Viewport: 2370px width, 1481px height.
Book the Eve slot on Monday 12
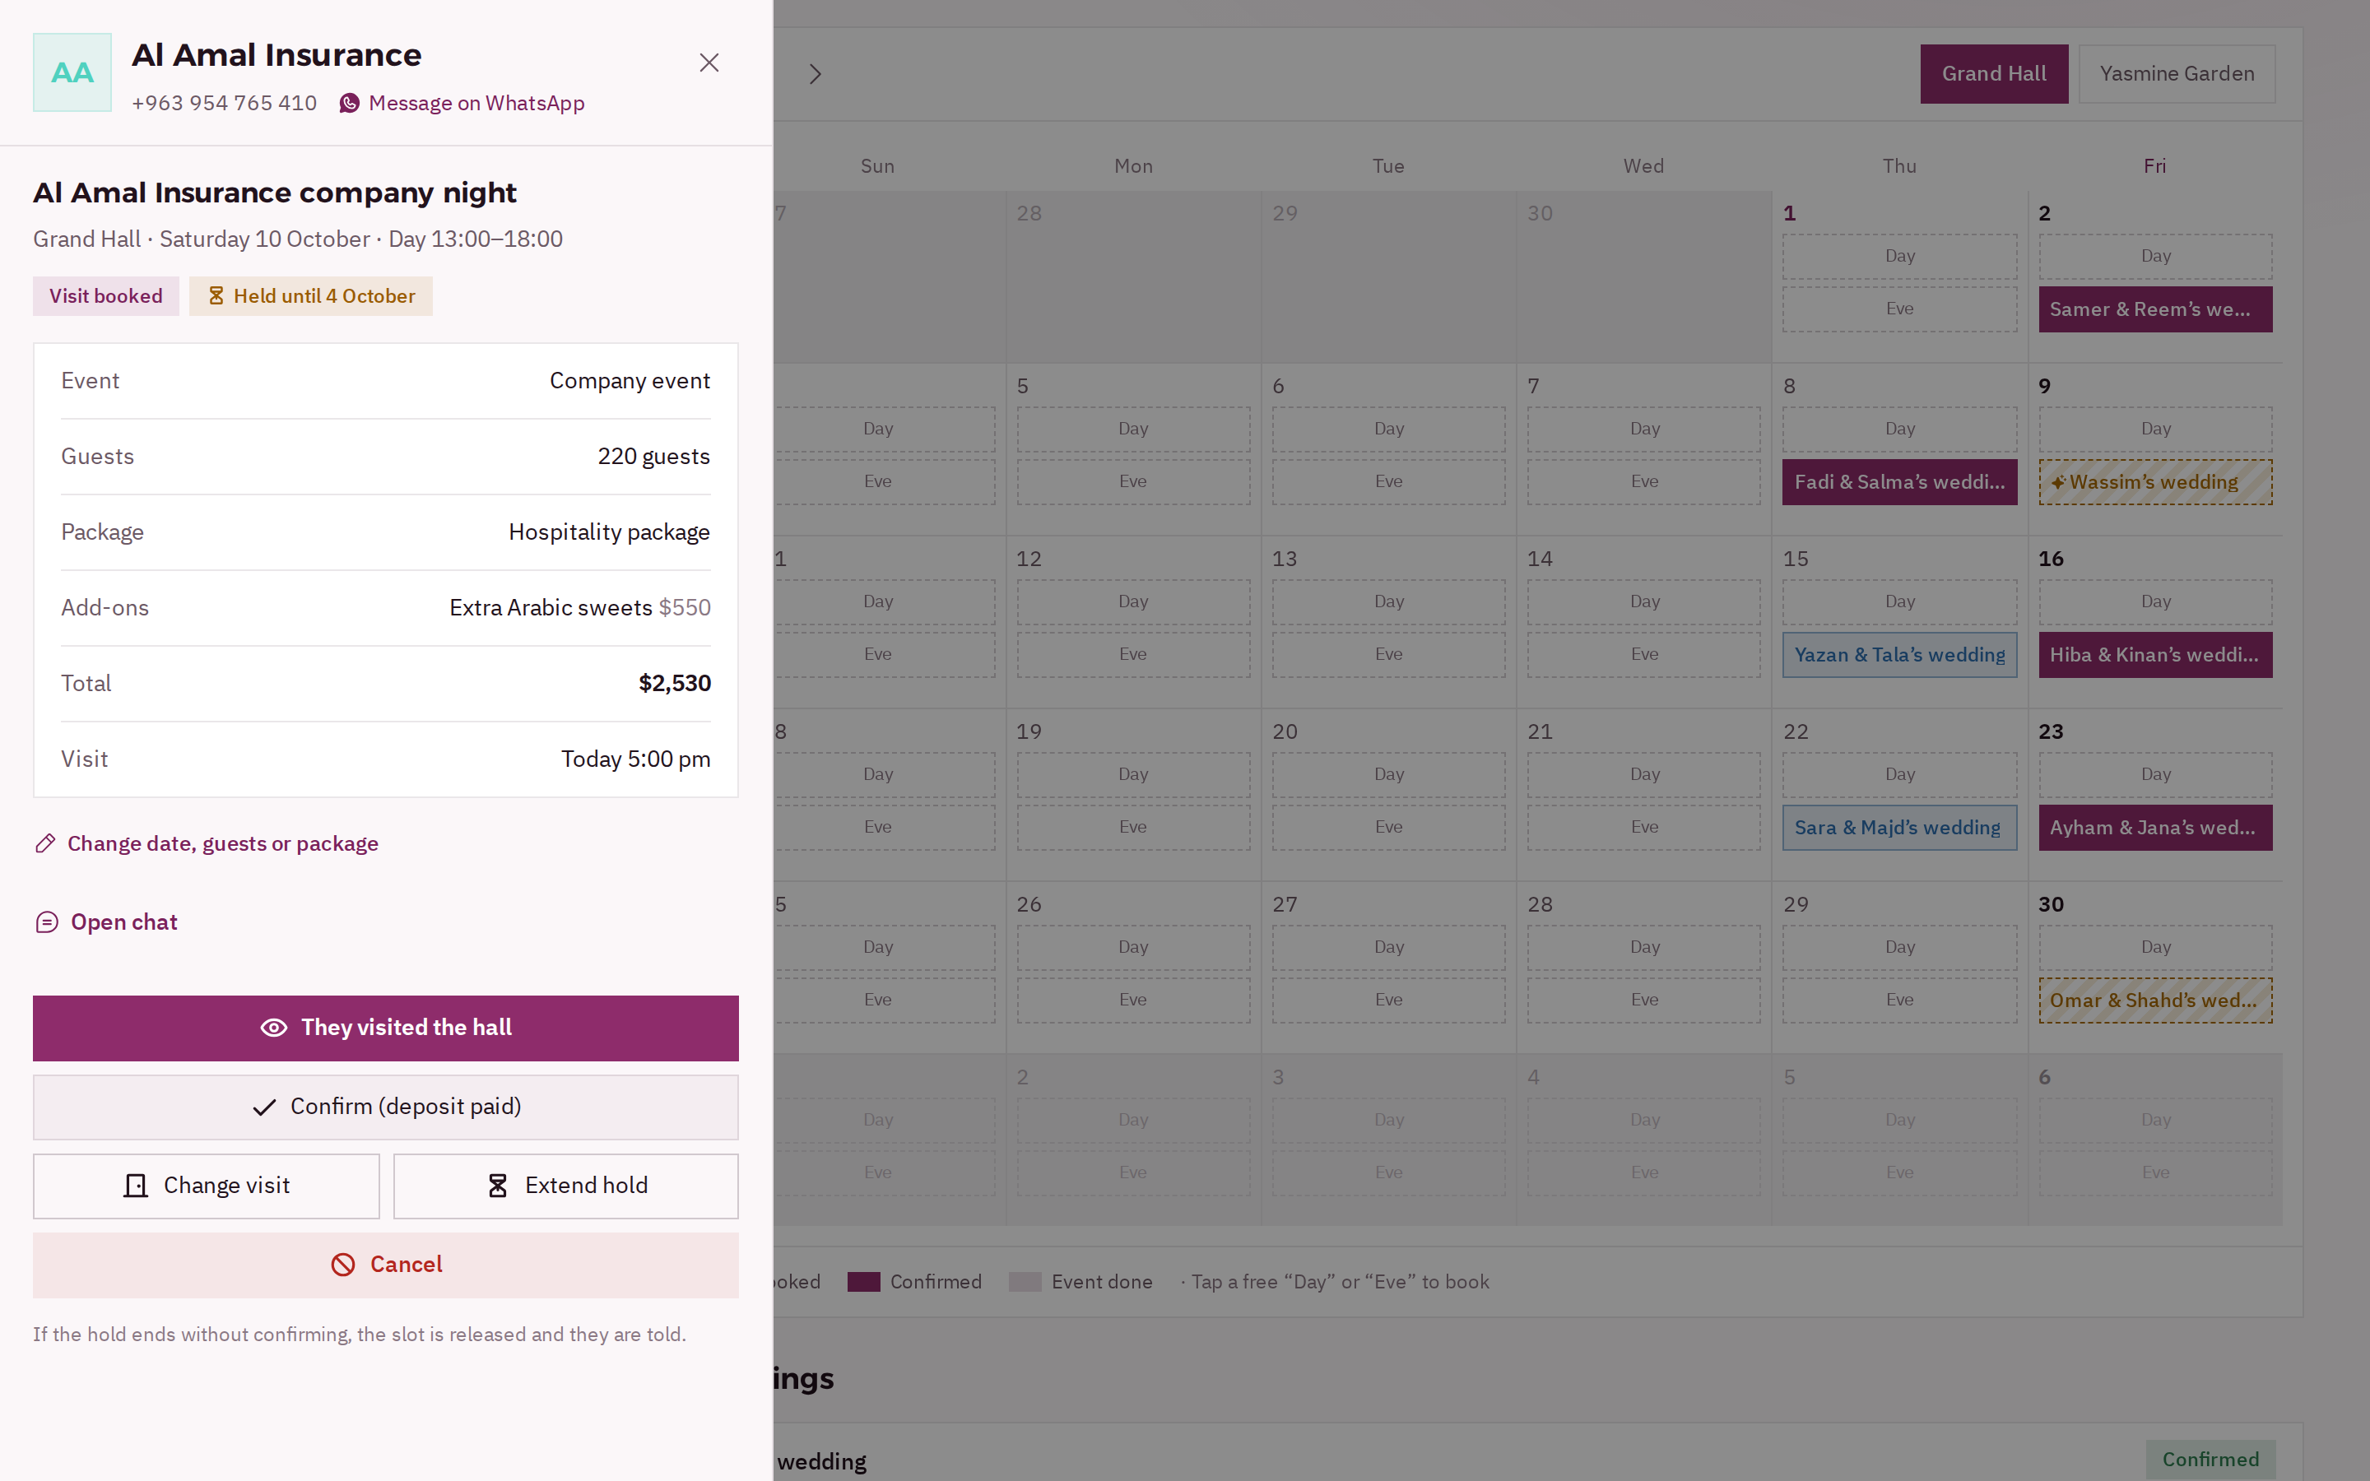pos(1133,654)
